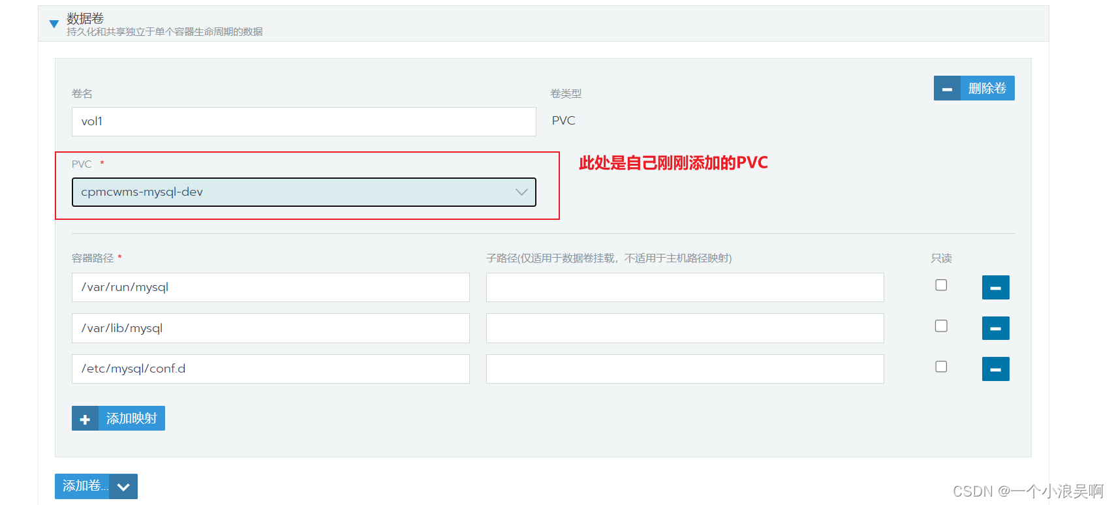Viewport: 1114px width, 505px height.
Task: Click the 添加映射 button
Action: click(118, 418)
